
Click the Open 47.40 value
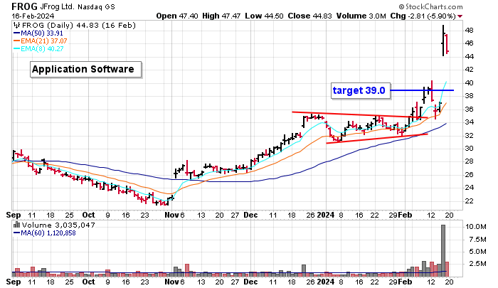(x=177, y=16)
